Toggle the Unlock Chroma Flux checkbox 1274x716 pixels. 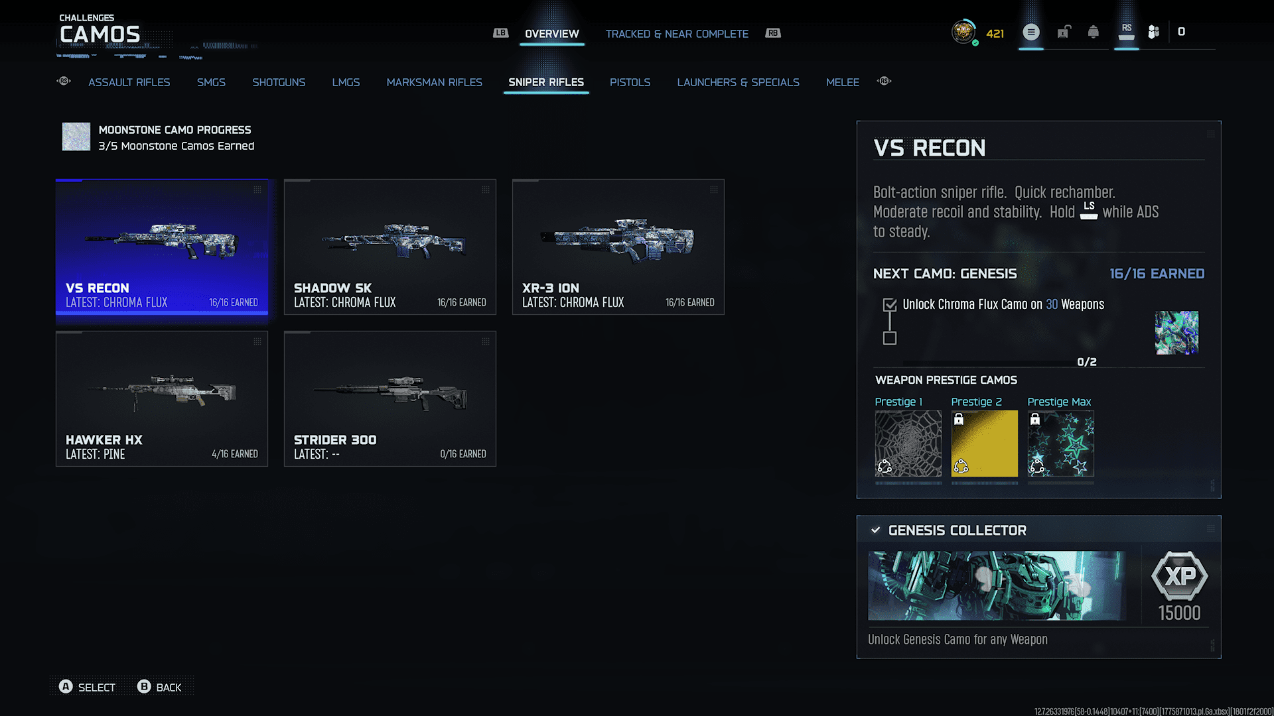pos(890,305)
